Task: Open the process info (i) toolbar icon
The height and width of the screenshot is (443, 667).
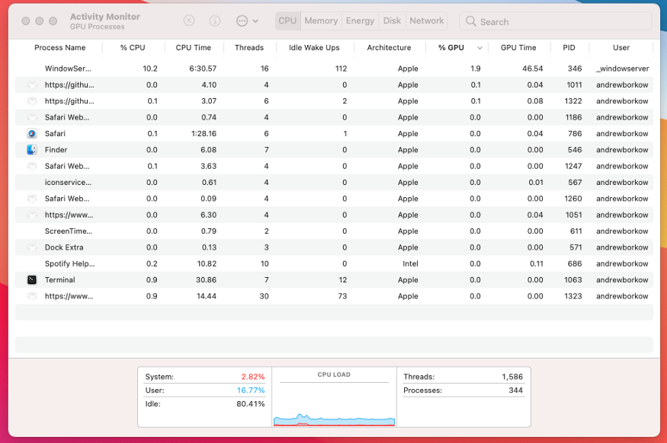Action: tap(215, 21)
